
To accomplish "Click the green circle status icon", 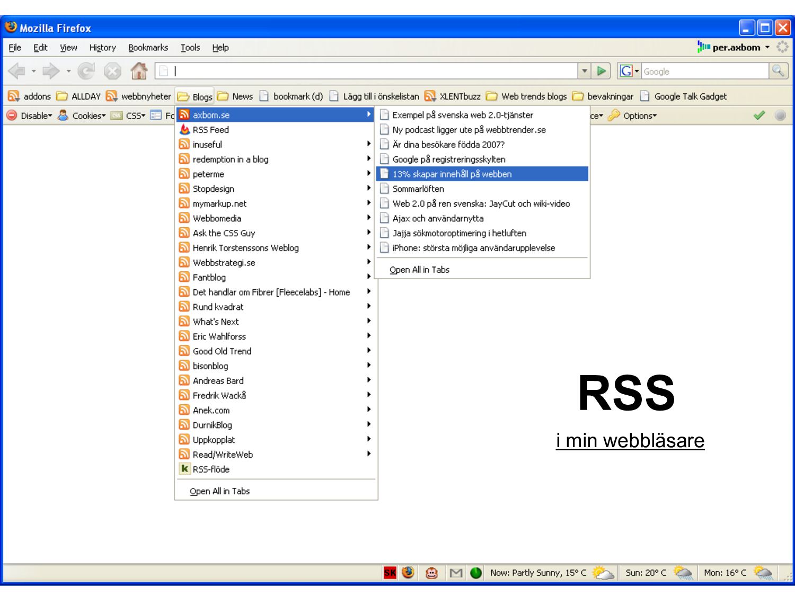I will click(x=476, y=573).
